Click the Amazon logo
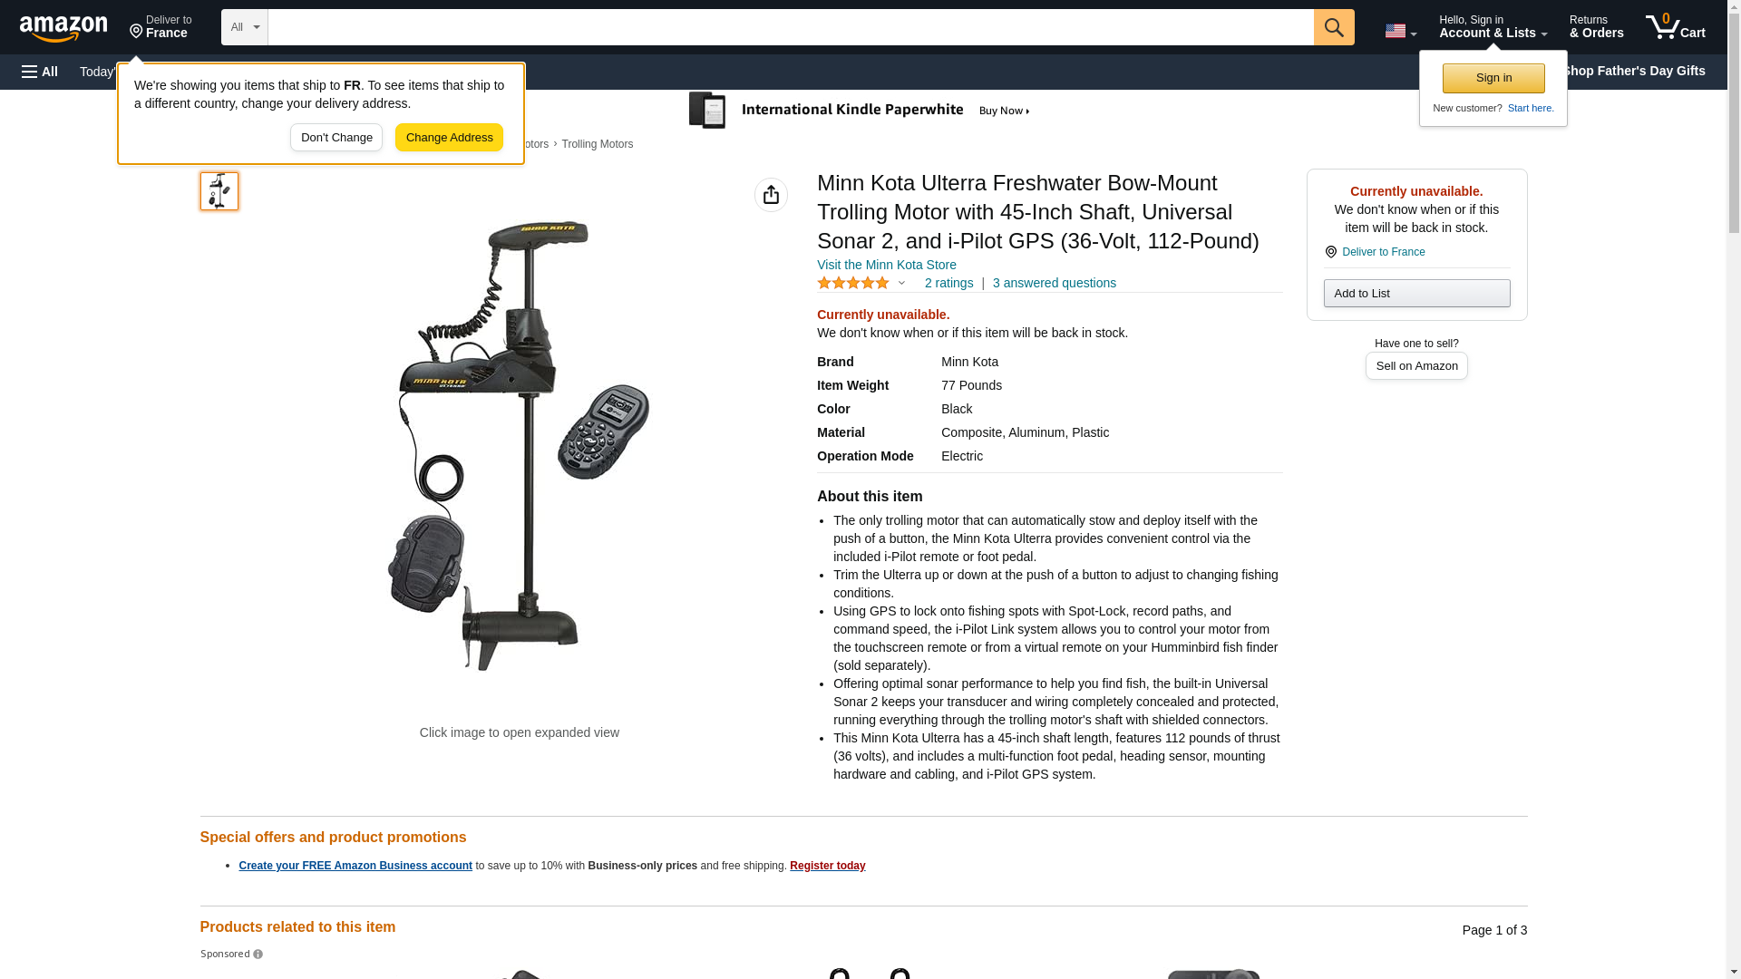 (63, 28)
